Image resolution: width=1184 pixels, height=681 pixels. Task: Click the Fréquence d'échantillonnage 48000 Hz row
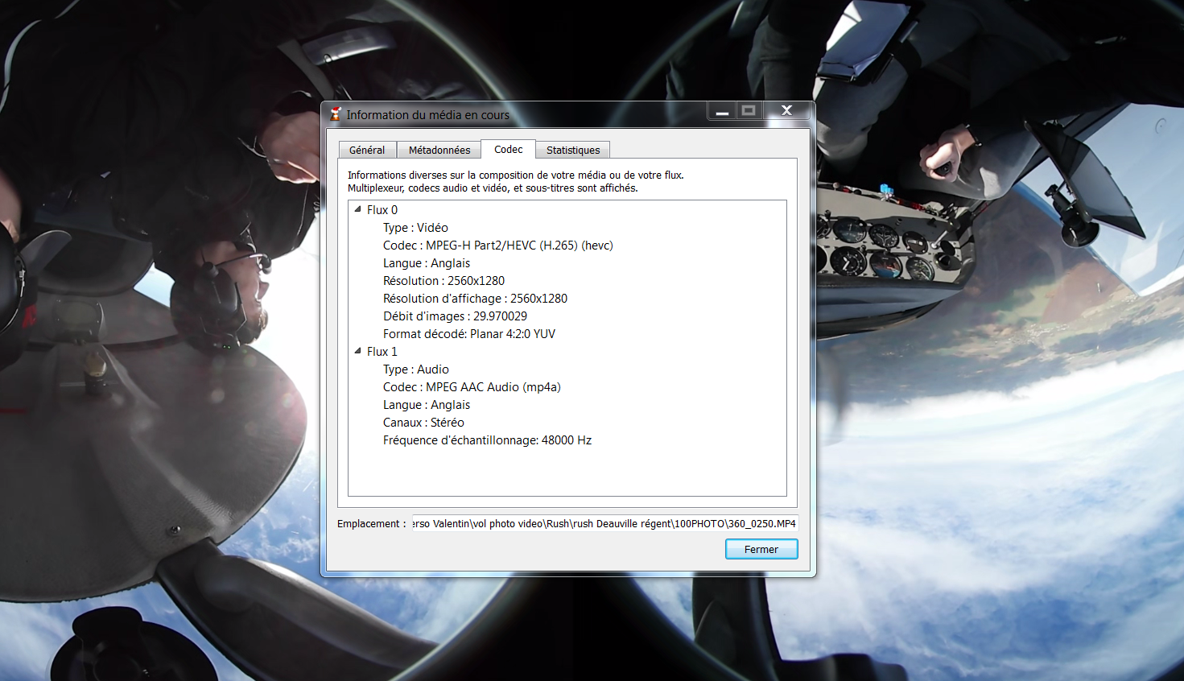(487, 440)
